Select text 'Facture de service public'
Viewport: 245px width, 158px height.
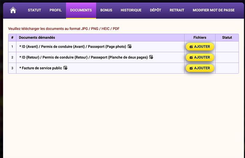pos(42,68)
